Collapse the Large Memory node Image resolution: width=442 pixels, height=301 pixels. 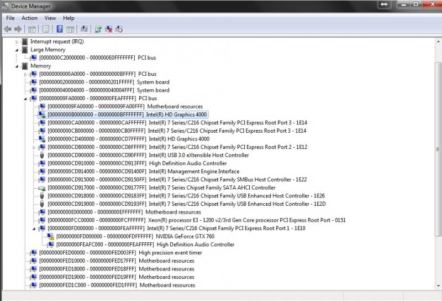(x=17, y=50)
